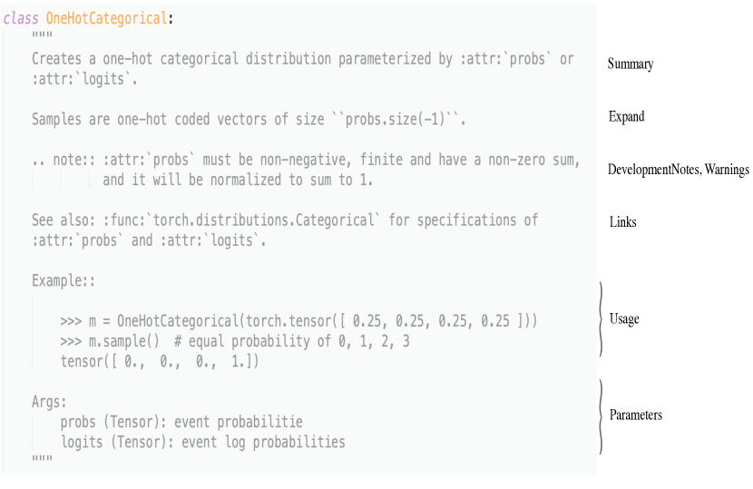This screenshot has height=489, width=753.
Task: Click the opening triple-quote docstring marker
Action: tap(43, 35)
